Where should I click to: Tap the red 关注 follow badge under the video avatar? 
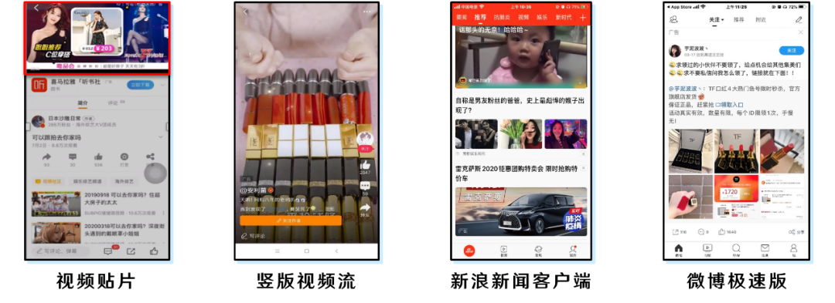[x=365, y=150]
